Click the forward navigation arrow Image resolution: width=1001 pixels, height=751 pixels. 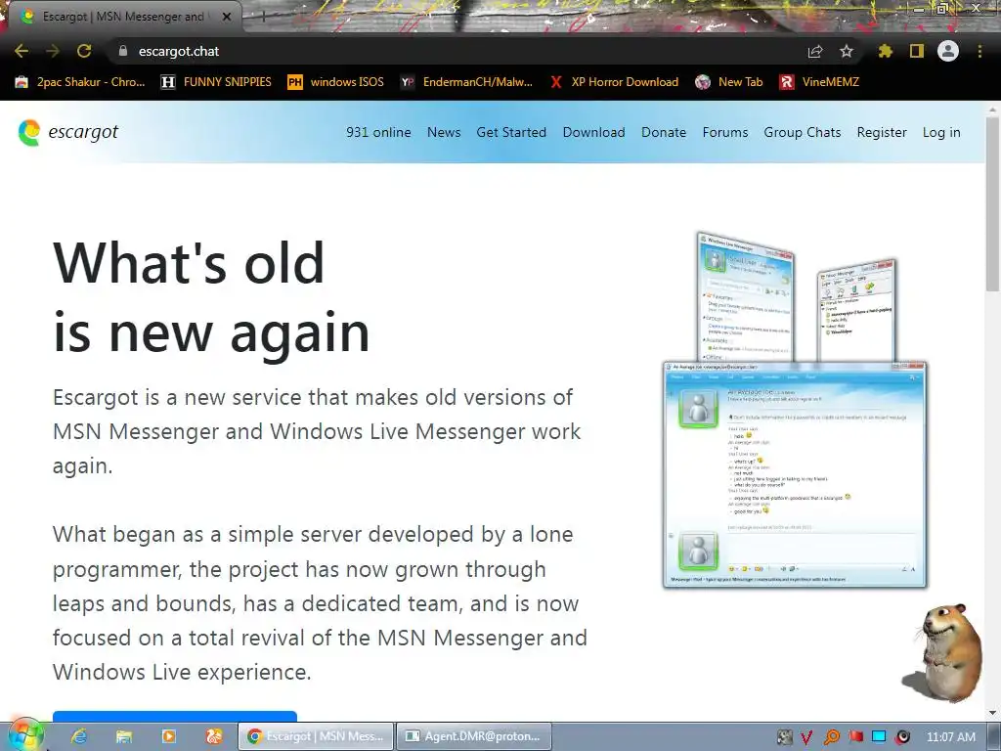(x=53, y=51)
